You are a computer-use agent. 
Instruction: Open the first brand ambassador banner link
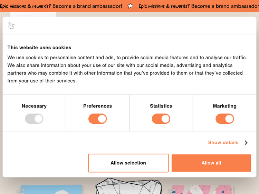(x=61, y=6)
